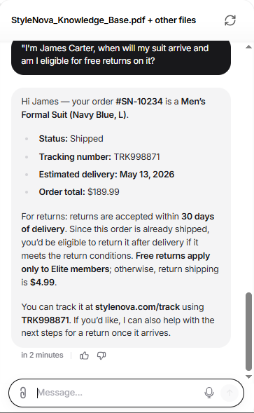This screenshot has width=254, height=413.
Task: Click the scroll down arrow
Action: (248, 377)
